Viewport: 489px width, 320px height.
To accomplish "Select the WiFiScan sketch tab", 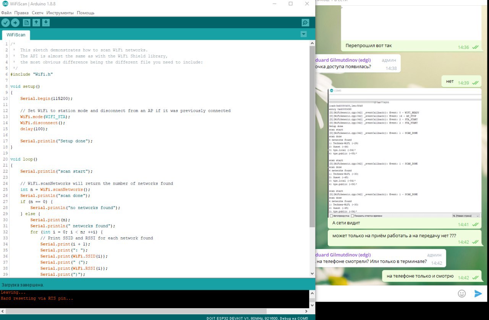I will click(x=16, y=35).
